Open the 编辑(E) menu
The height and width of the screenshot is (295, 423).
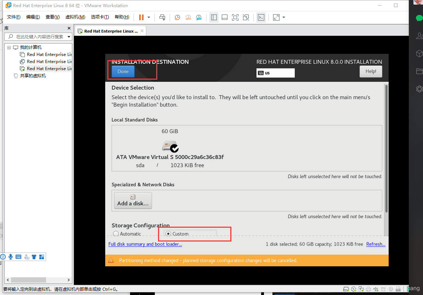(x=33, y=17)
